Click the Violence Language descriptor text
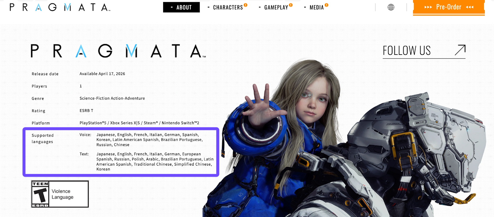This screenshot has width=494, height=217. (62, 194)
